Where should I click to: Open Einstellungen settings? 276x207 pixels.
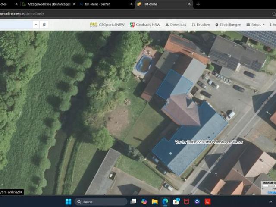[228, 25]
